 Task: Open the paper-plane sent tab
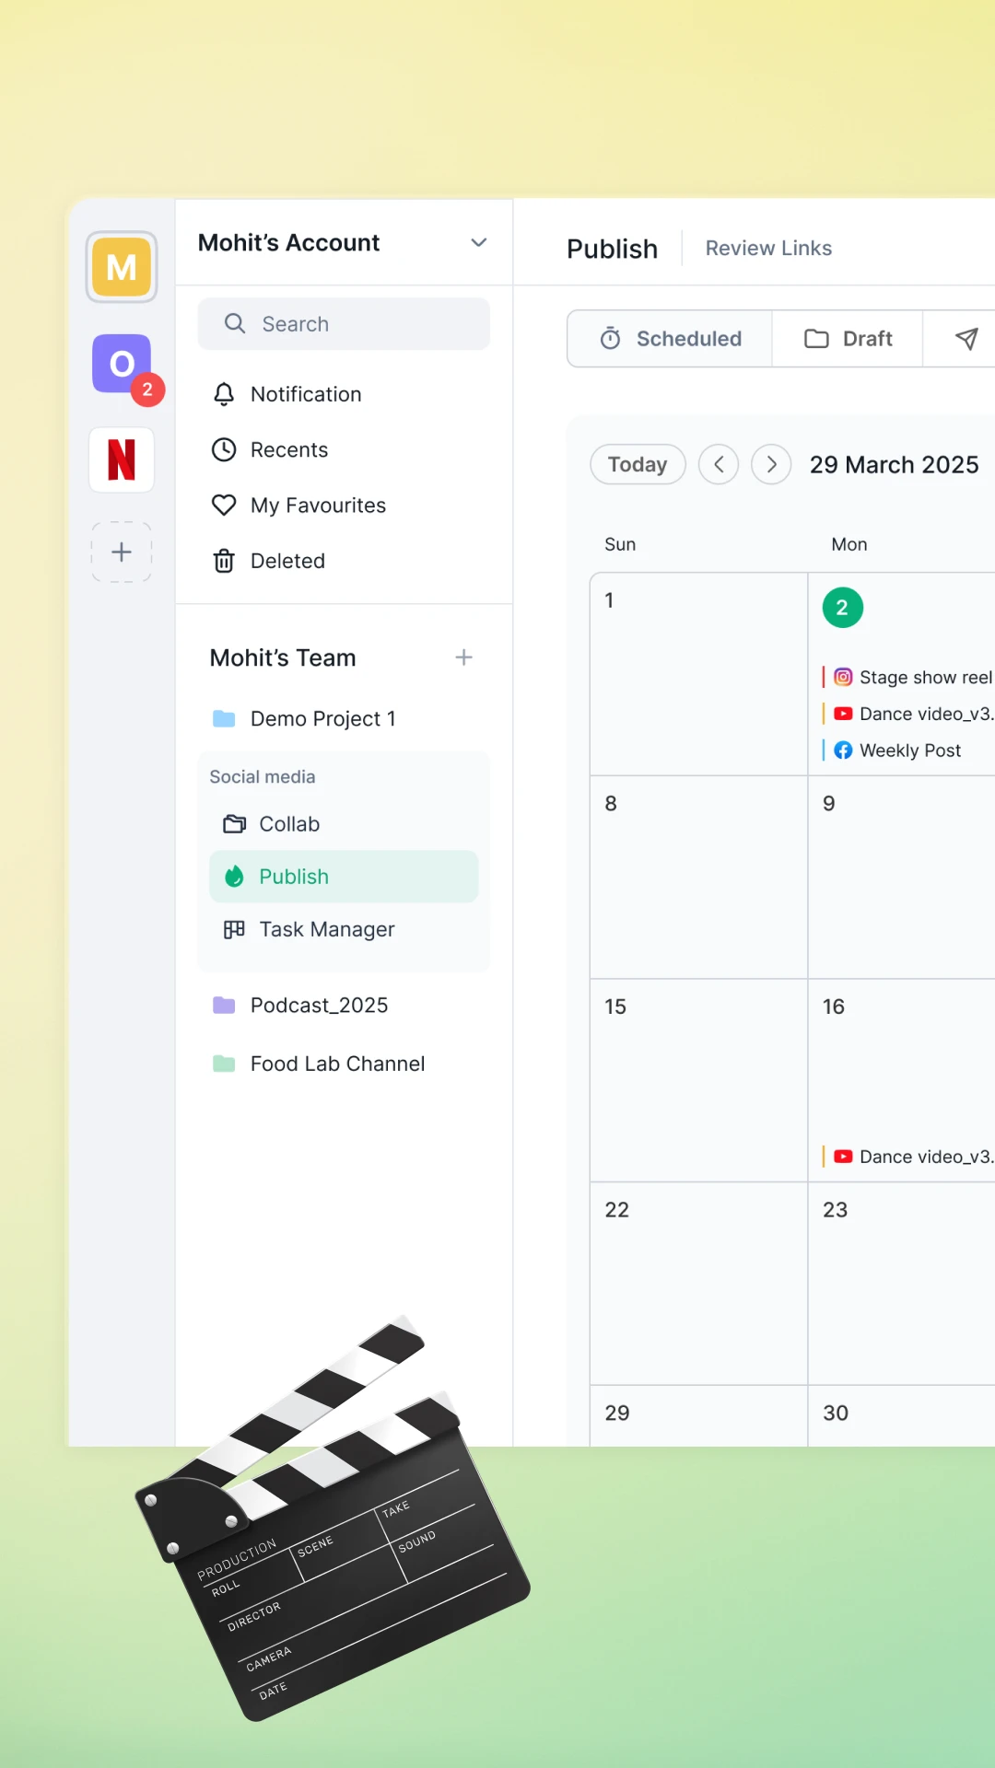tap(966, 339)
